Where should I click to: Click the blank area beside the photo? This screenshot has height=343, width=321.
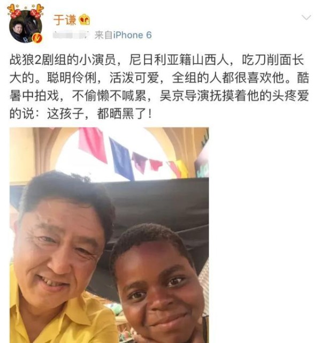(x=265, y=235)
